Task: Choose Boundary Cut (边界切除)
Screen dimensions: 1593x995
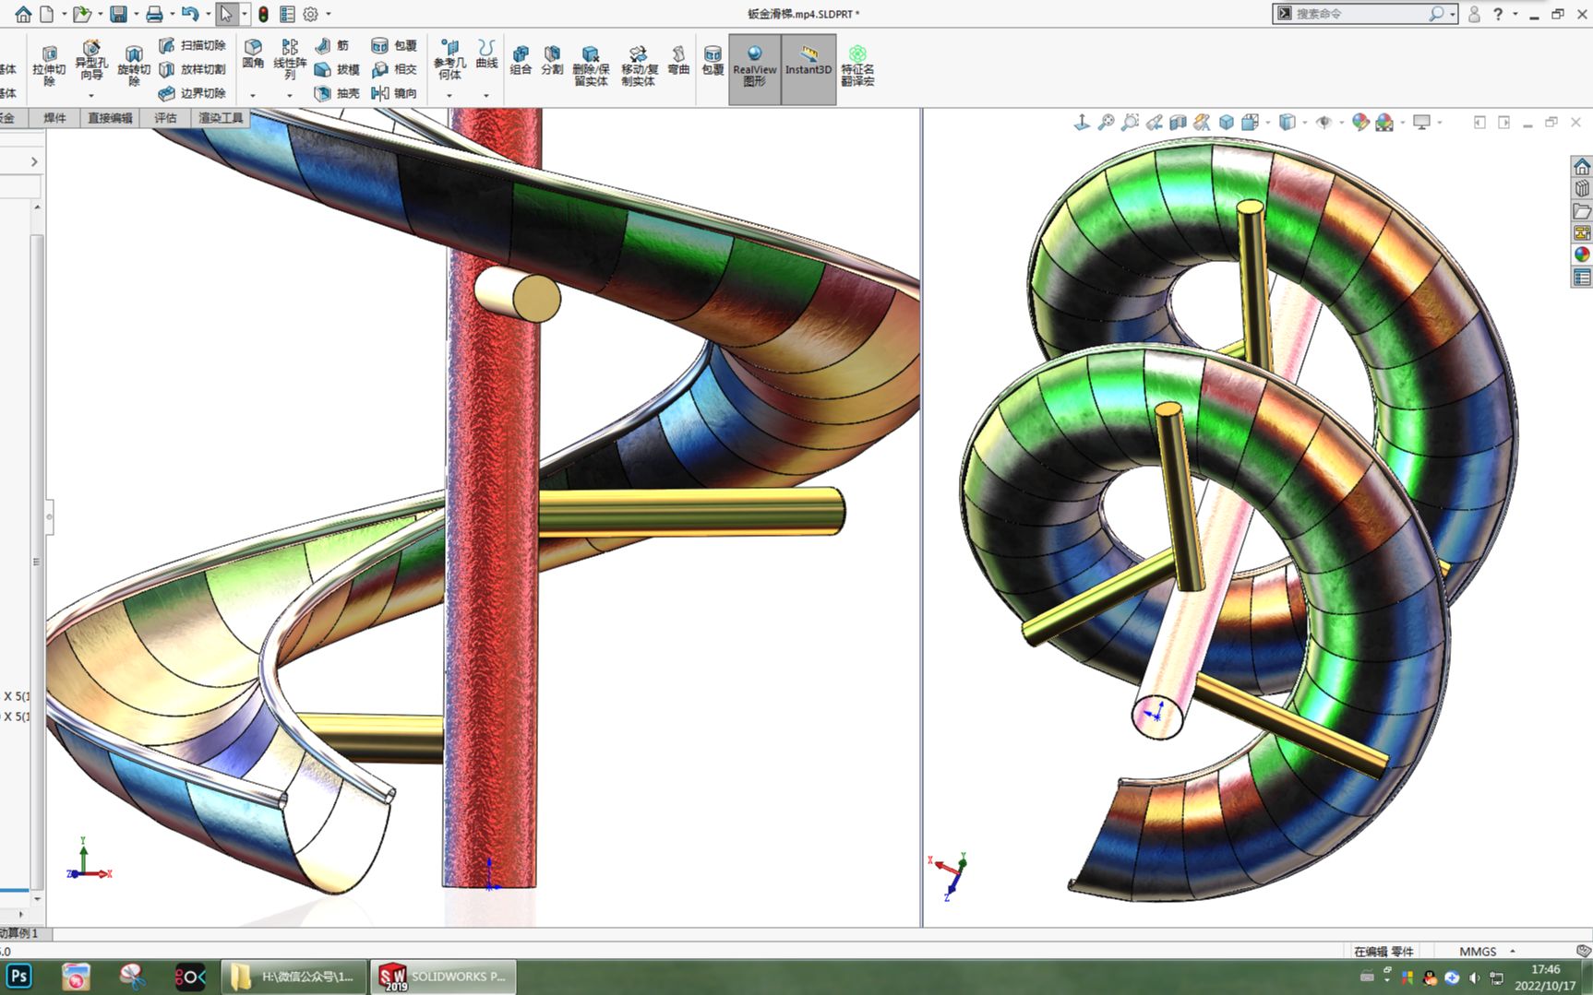Action: [x=192, y=93]
